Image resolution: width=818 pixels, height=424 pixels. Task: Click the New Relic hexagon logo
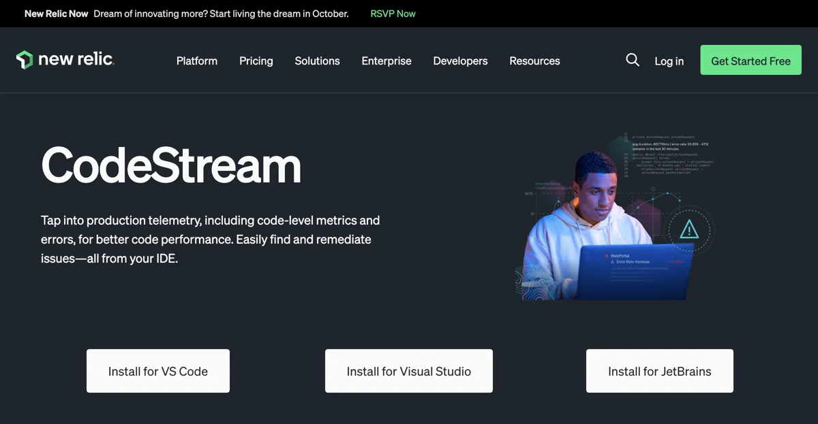pyautogui.click(x=25, y=60)
